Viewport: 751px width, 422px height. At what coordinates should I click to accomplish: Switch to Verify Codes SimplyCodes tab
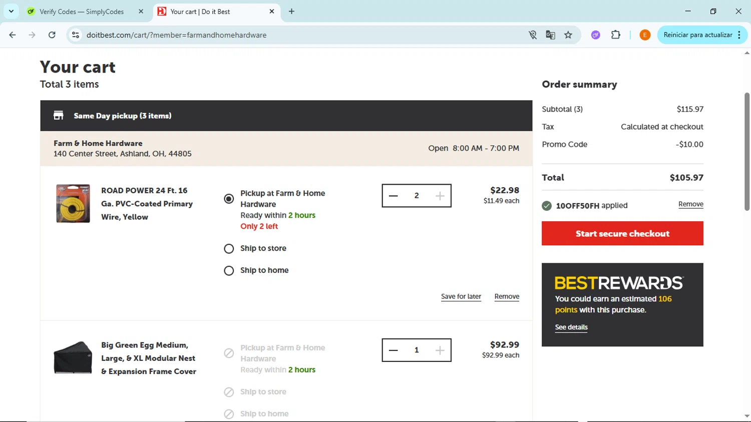click(x=82, y=12)
